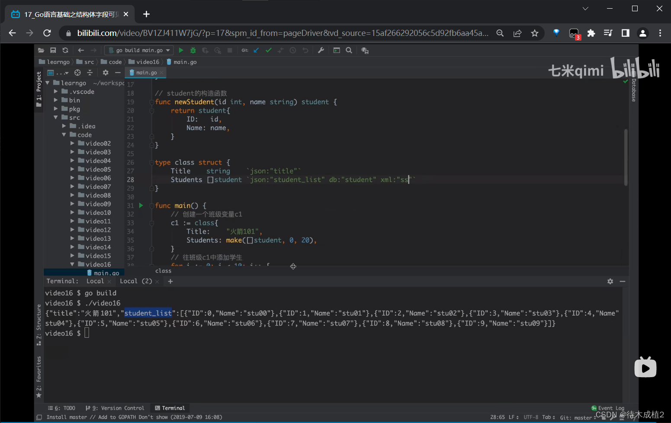Git commit with green checkmark icon
Viewport: 671px width, 423px height.
click(x=269, y=50)
